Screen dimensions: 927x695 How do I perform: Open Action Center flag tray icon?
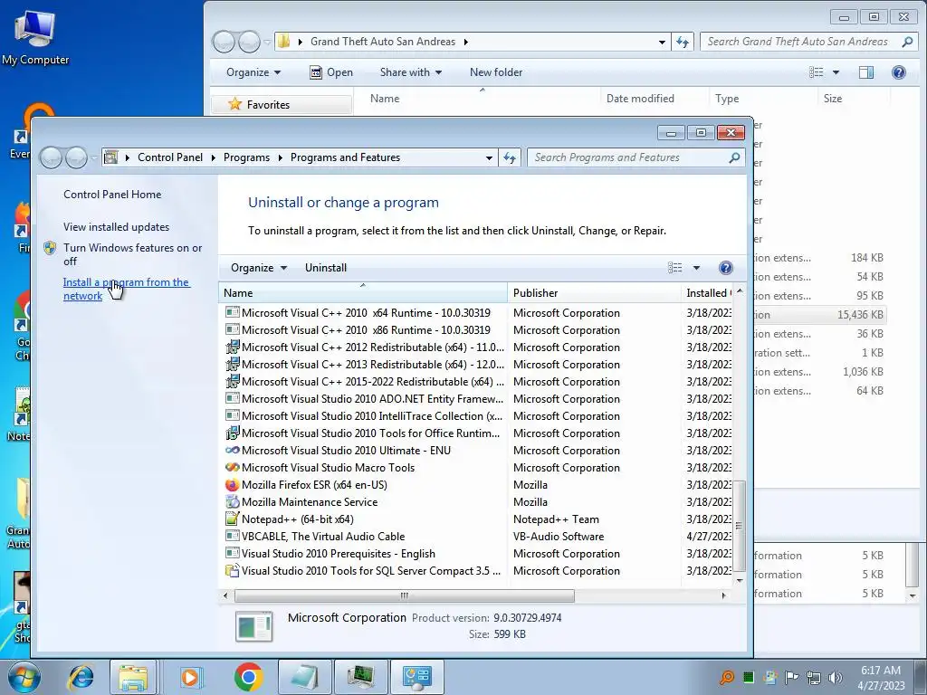click(791, 677)
